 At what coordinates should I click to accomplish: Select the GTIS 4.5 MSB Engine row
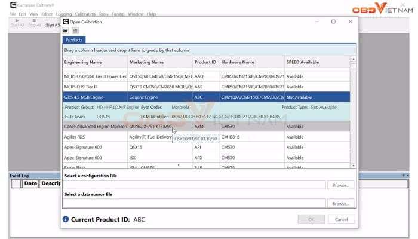[207, 97]
